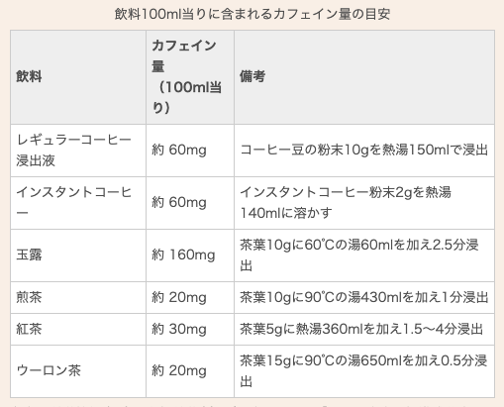Image resolution: width=504 pixels, height=407 pixels.
Task: Select the note about インスタントコーヒー粉末2g
Action: [x=346, y=202]
